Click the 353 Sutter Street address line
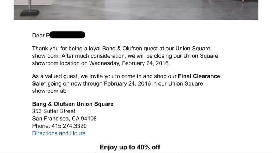This screenshot has height=153, width=272. [x=54, y=111]
